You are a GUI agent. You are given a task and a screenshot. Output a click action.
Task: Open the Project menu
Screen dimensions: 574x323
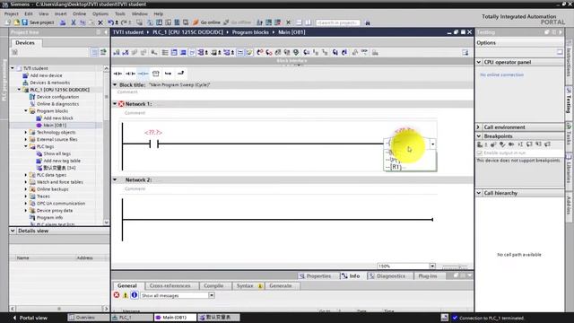pyautogui.click(x=12, y=13)
